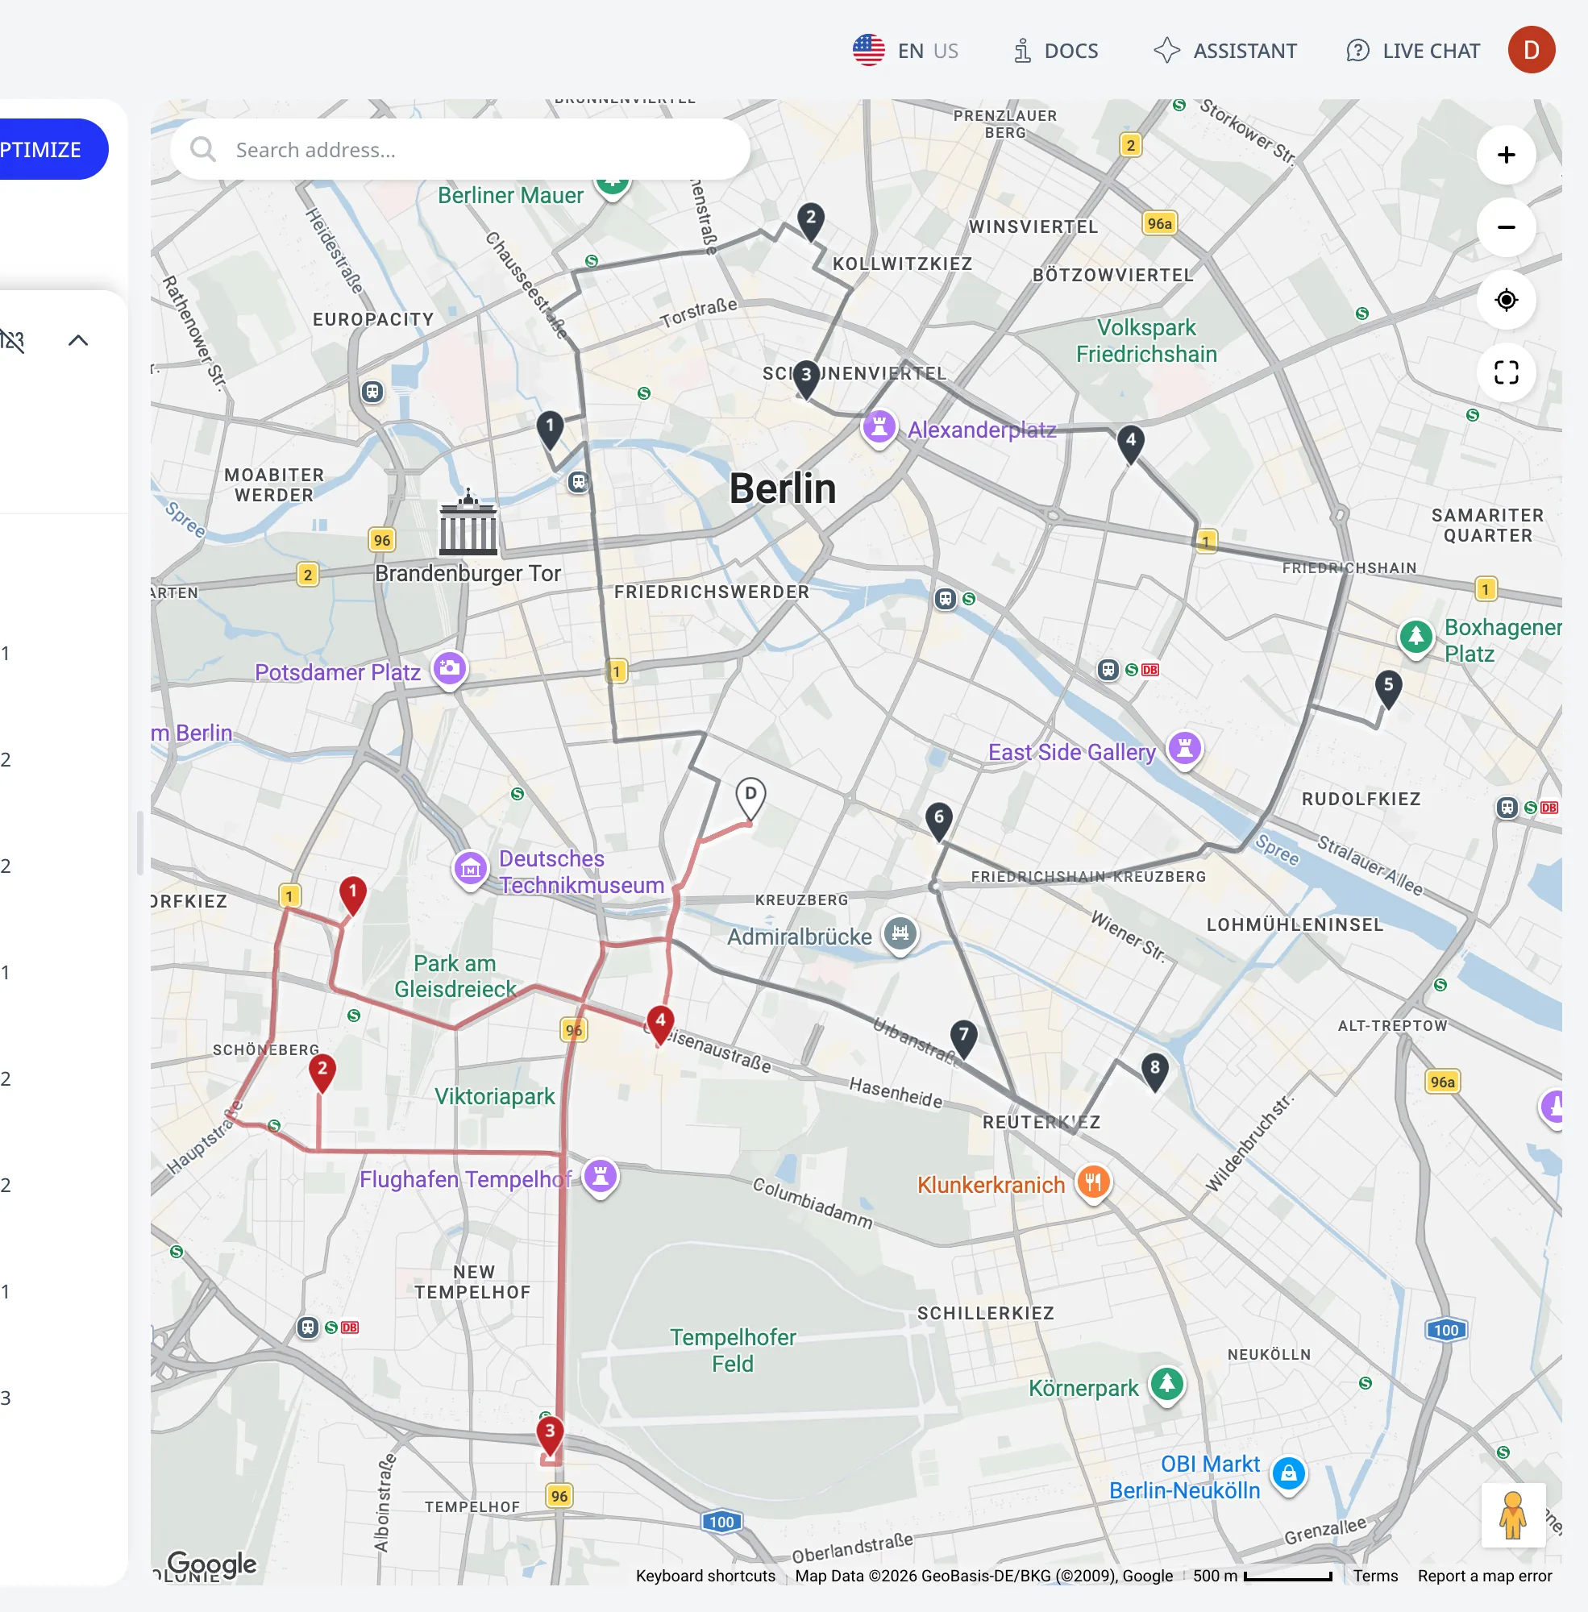Center map on my current location

pos(1506,300)
